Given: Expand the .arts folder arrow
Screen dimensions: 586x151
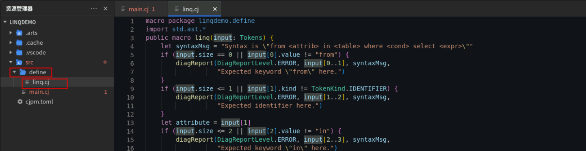Looking at the screenshot, I should [x=11, y=33].
